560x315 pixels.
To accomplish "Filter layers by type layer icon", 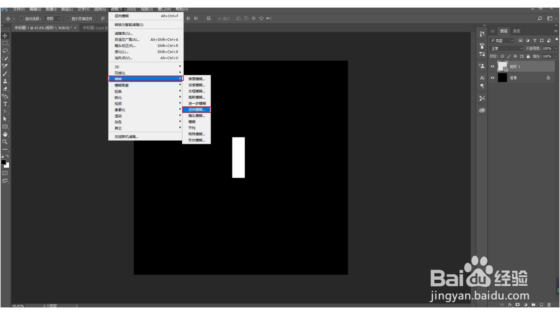I will (535, 41).
